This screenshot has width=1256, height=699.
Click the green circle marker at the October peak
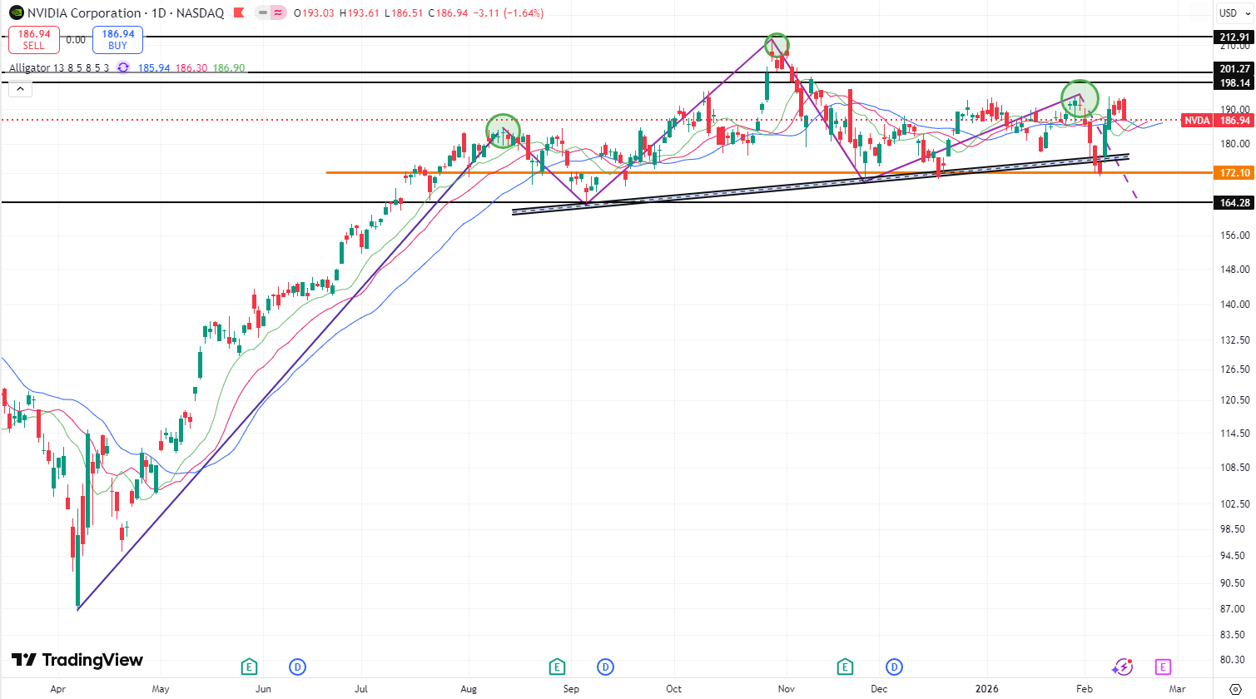(776, 45)
